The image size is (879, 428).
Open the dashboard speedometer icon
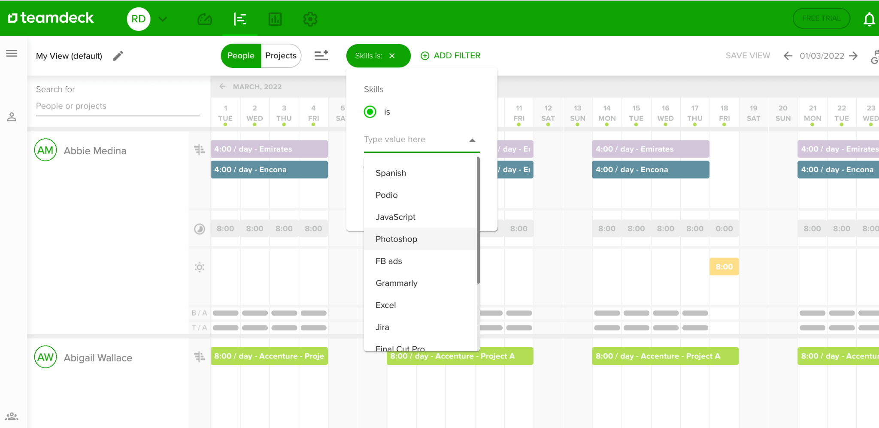pyautogui.click(x=205, y=19)
